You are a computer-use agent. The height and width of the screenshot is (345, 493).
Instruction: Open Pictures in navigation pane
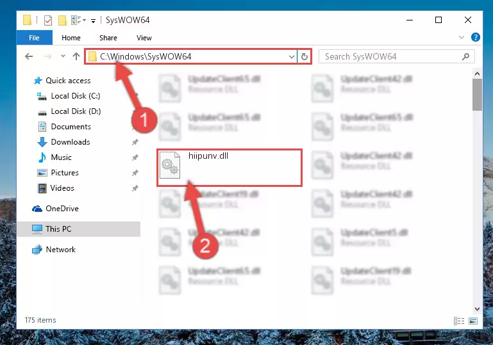(65, 173)
